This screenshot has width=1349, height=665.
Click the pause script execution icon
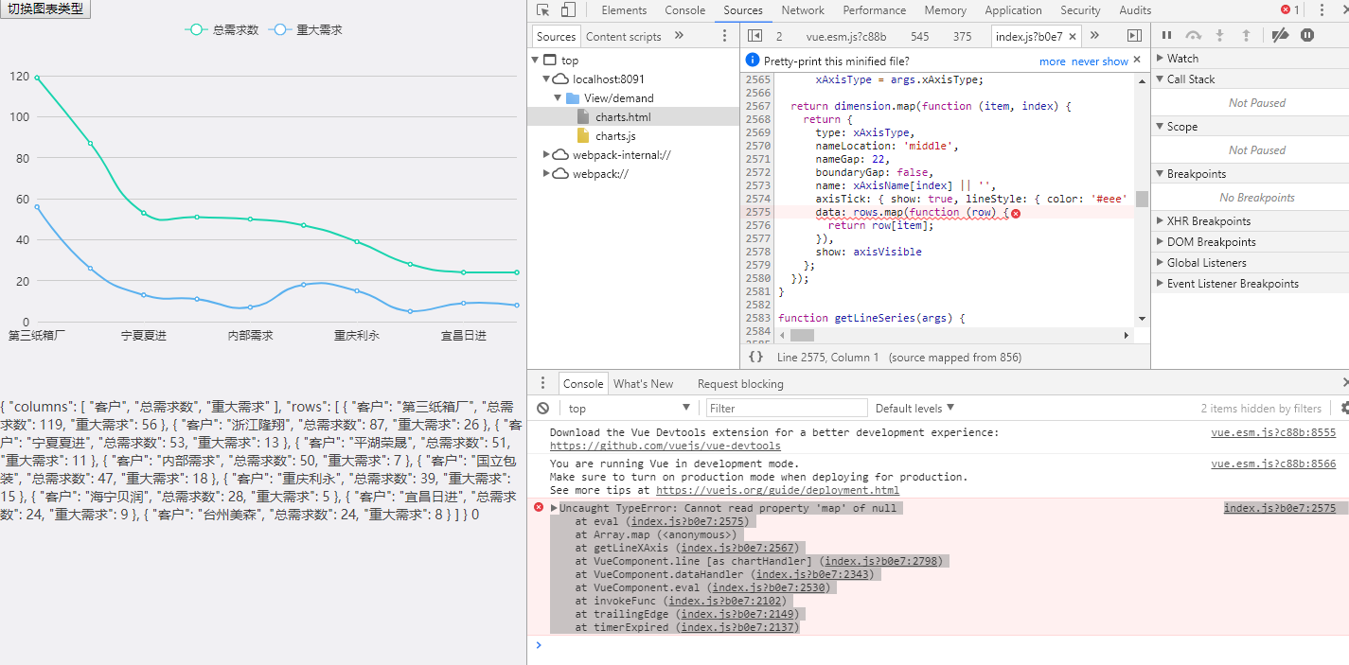click(1166, 34)
